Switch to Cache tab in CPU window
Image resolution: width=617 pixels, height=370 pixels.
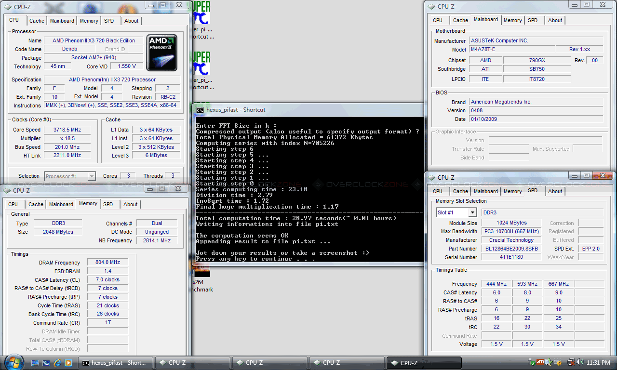pos(37,21)
